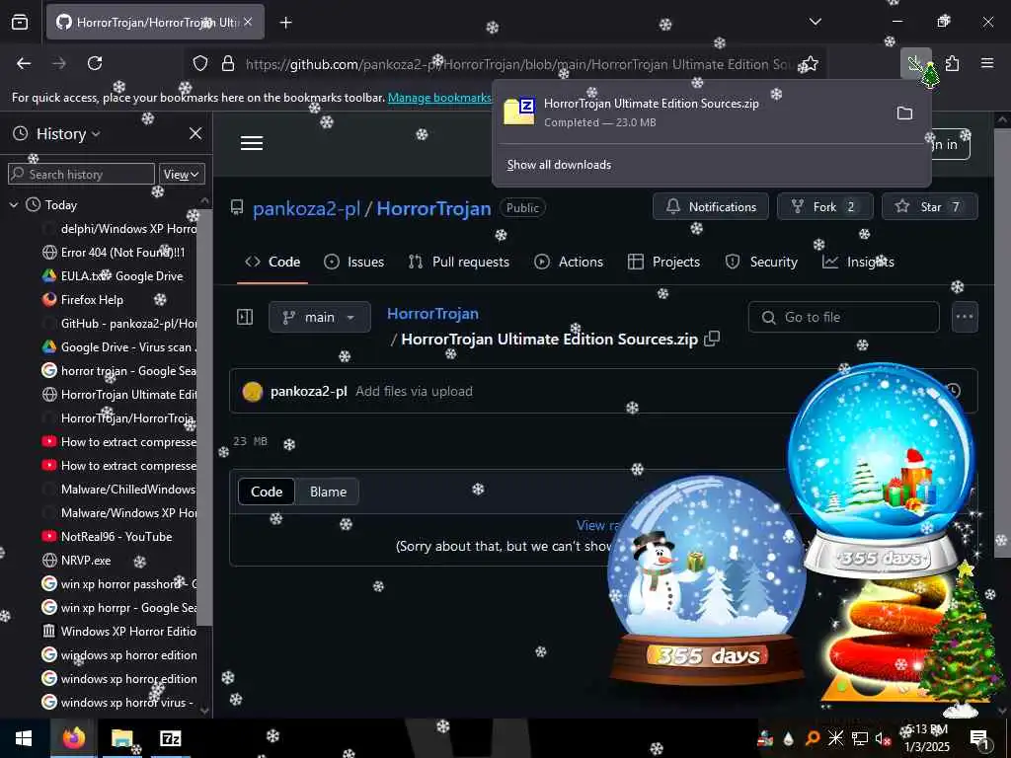Open pankoza2-pl commit author link
The image size is (1011, 758).
pos(309,391)
